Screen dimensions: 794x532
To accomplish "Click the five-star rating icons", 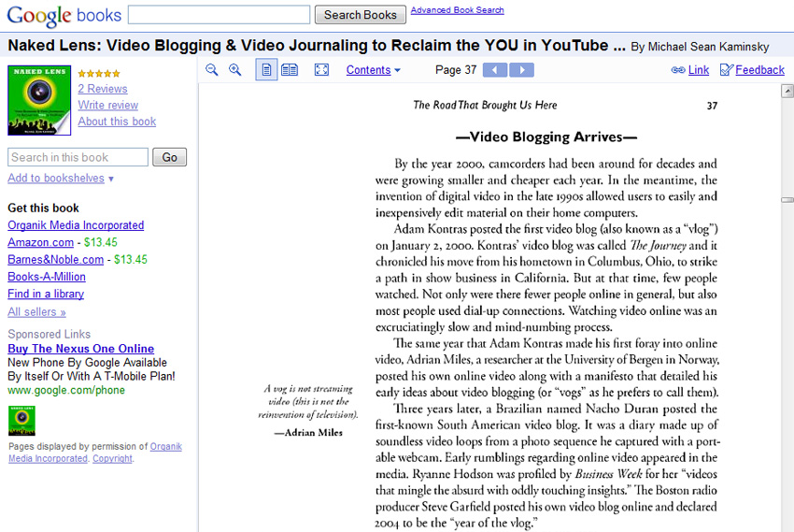I will (x=98, y=74).
